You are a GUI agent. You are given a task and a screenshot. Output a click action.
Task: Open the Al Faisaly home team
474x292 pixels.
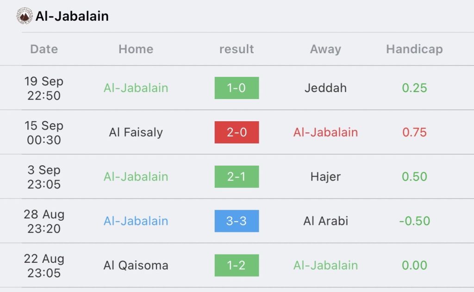tap(136, 132)
